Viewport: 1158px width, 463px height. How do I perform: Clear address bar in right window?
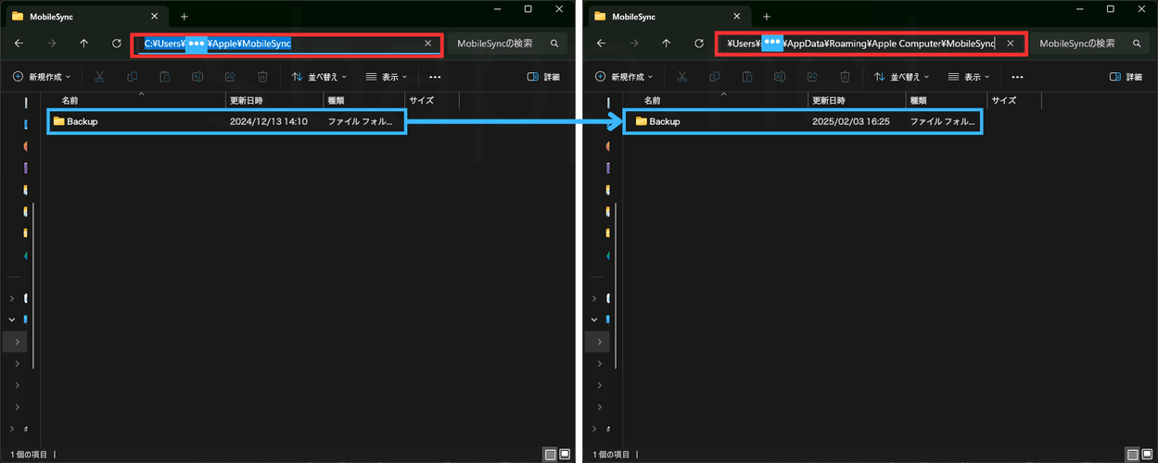tap(1010, 44)
